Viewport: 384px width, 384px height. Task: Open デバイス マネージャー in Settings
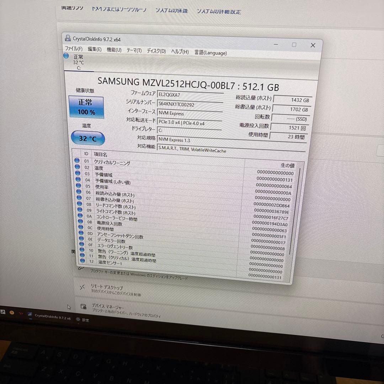(x=84, y=306)
